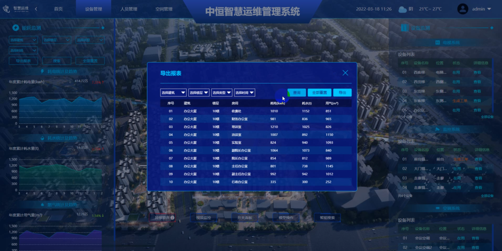Screen dimensions: 502x251
Task: Click the room cell 收费处 in row 01
Action: [237, 111]
